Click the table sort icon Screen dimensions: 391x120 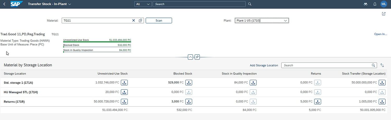pyautogui.click(x=382, y=65)
